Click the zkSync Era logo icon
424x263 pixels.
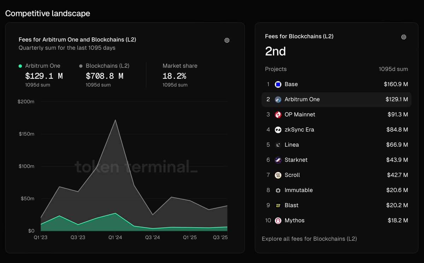(278, 130)
